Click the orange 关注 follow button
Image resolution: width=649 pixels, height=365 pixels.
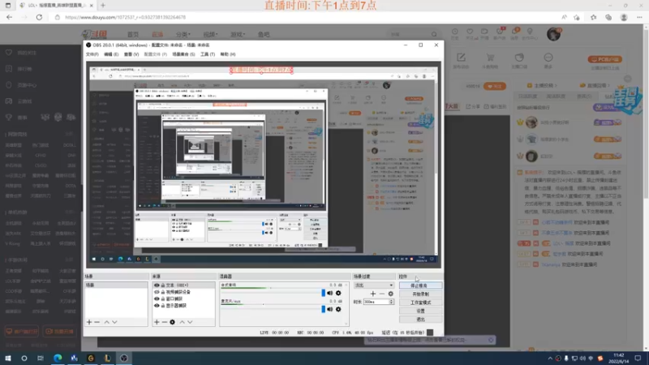tap(495, 86)
